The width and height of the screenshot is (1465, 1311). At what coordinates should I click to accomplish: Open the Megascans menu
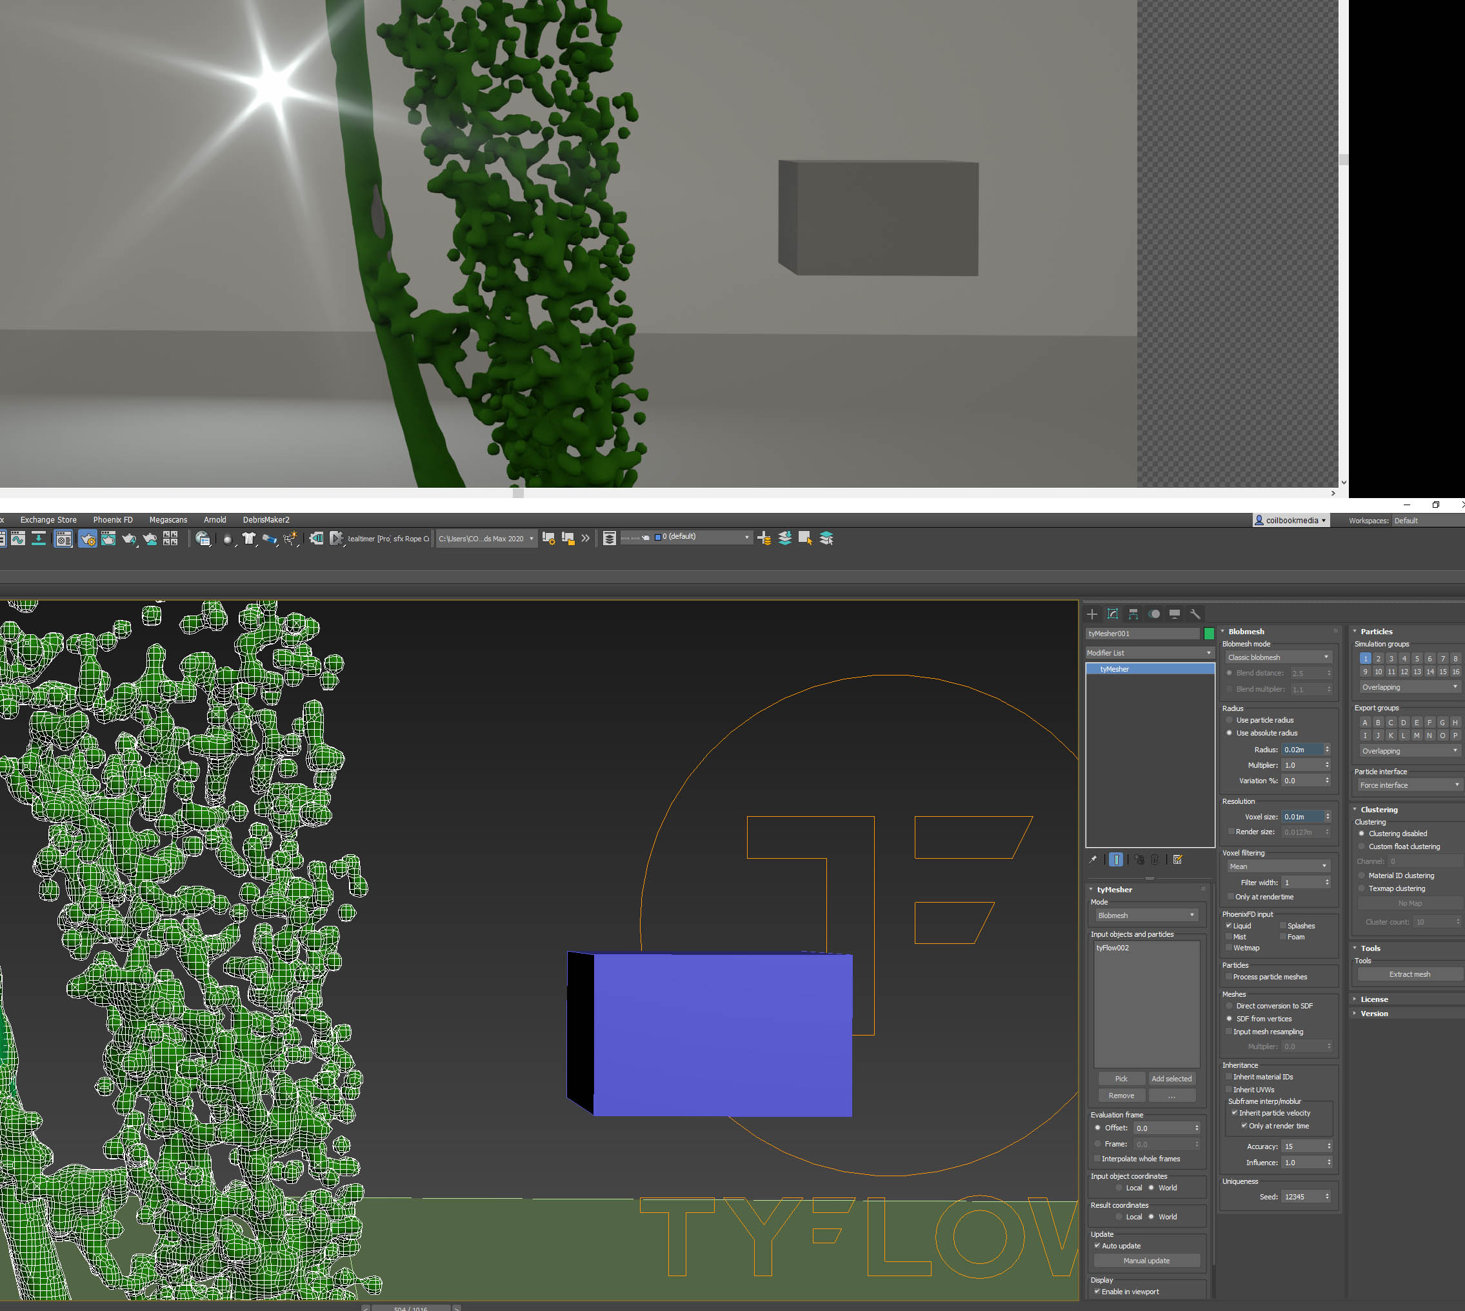168,520
